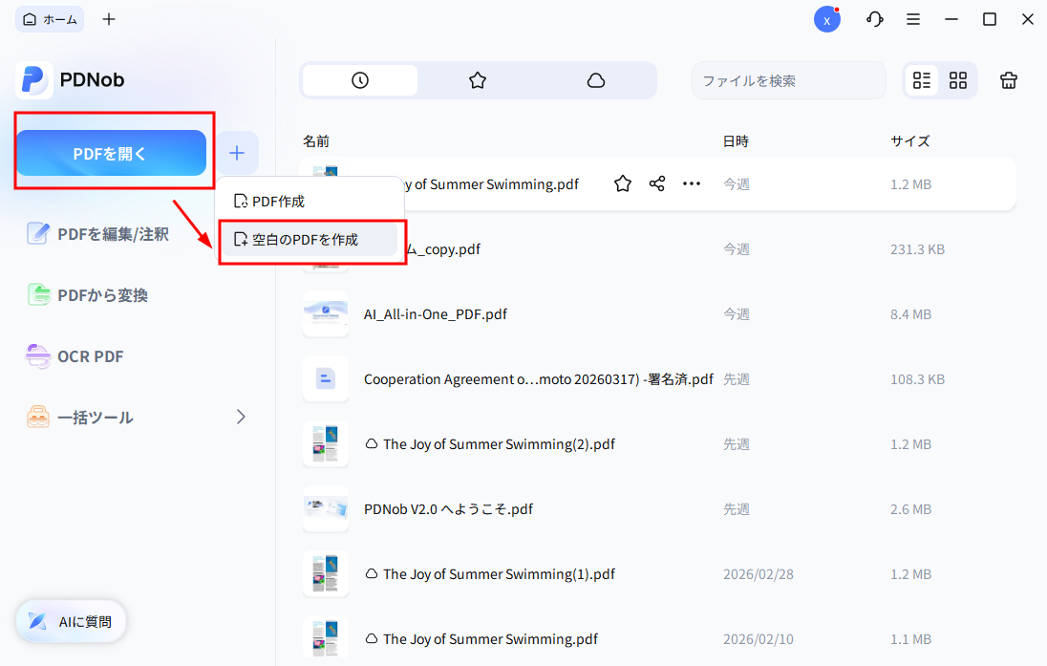Click the user account avatar
This screenshot has width=1047, height=666.
[826, 19]
